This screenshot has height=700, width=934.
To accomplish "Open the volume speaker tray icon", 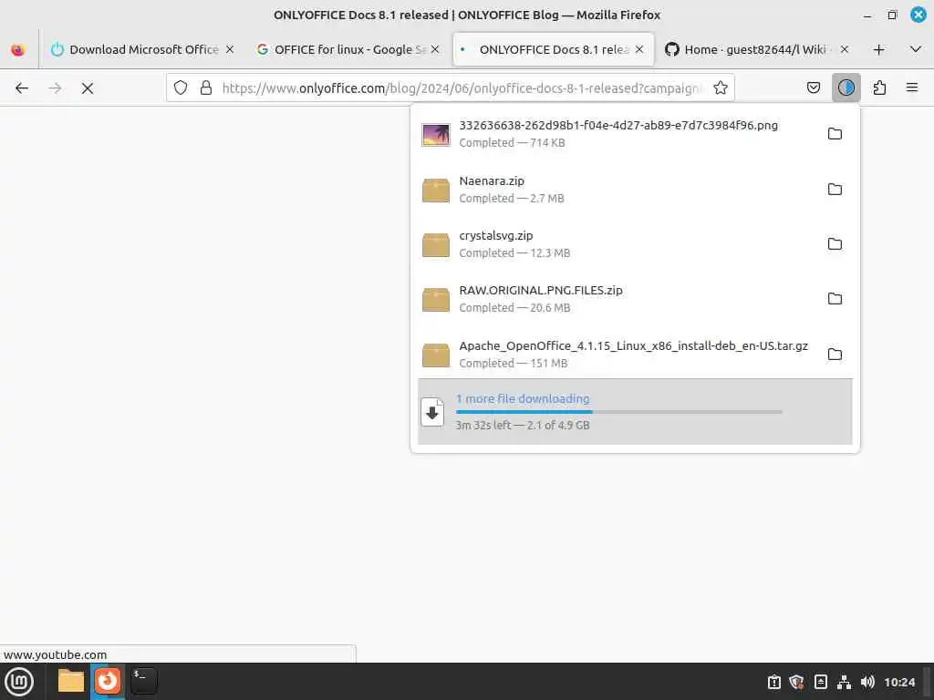I will (x=868, y=682).
